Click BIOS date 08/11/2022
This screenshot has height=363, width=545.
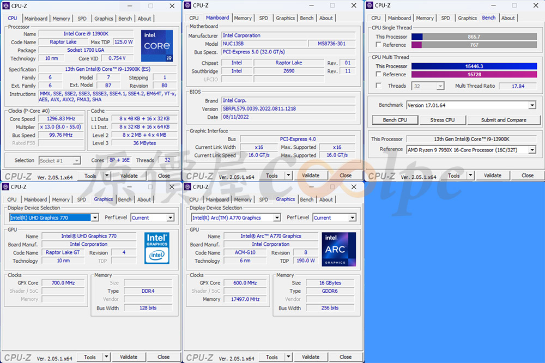click(x=289, y=117)
